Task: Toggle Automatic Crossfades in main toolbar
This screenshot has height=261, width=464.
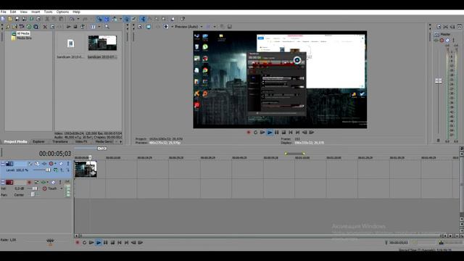Action: coord(107,19)
